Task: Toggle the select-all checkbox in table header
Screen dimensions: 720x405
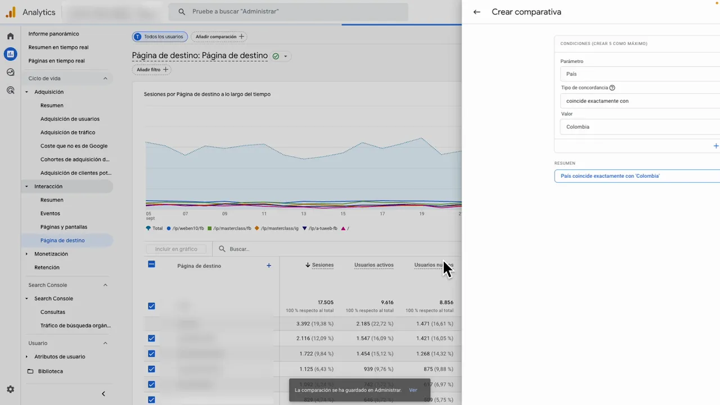Action: click(151, 264)
